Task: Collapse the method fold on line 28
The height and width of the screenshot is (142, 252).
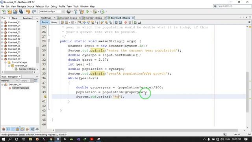Action: [x=49, y=41]
